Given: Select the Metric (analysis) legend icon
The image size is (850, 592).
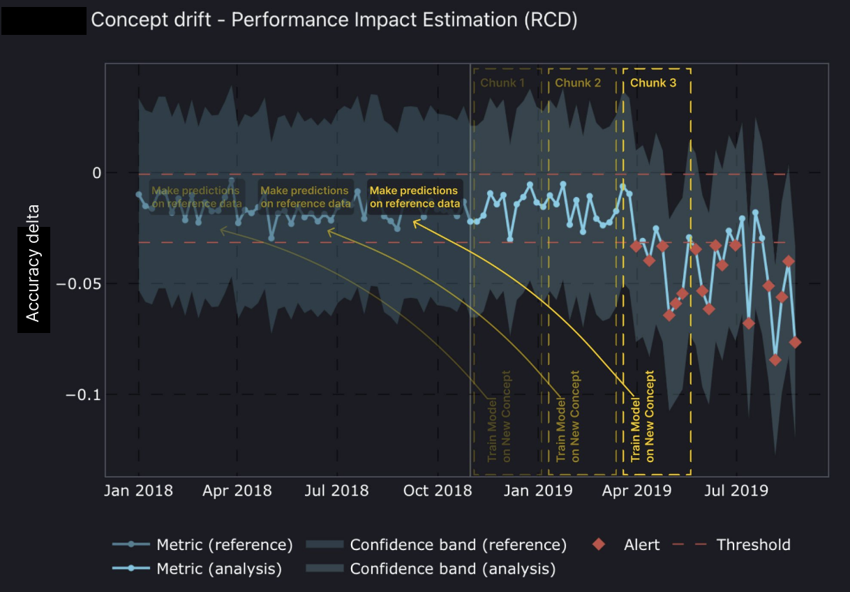Looking at the screenshot, I should pyautogui.click(x=133, y=568).
